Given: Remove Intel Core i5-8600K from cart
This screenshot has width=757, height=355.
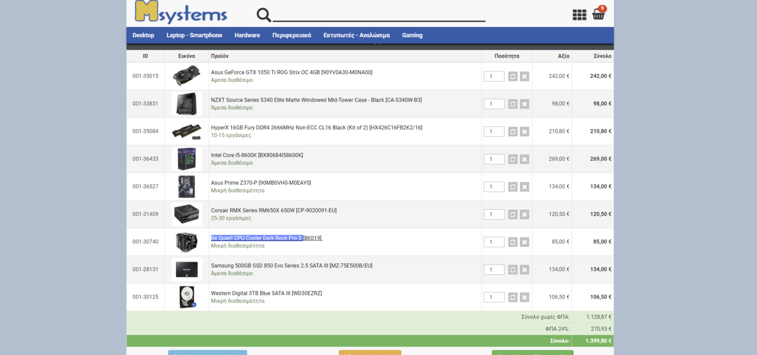Looking at the screenshot, I should point(525,159).
